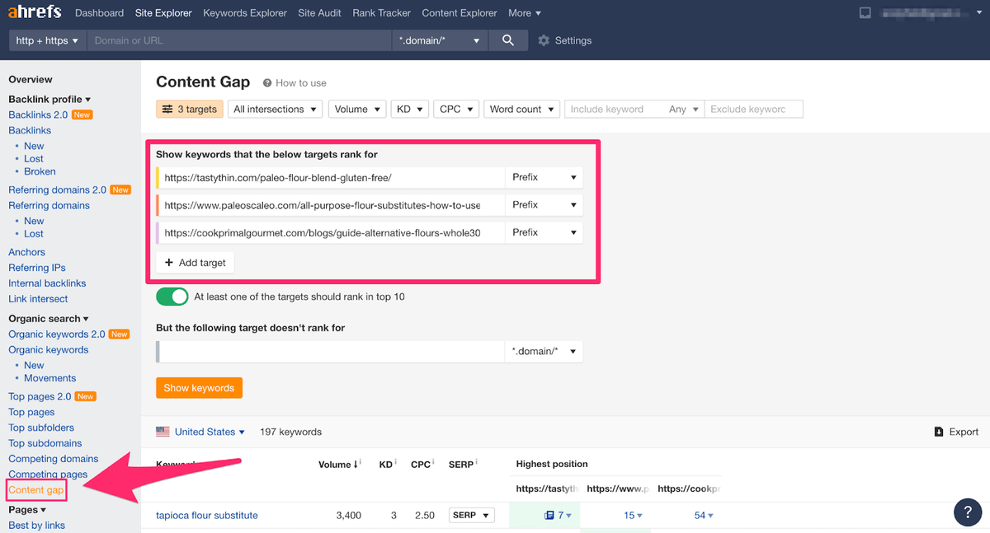Open Site Explorer tab
990x533 pixels.
163,13
